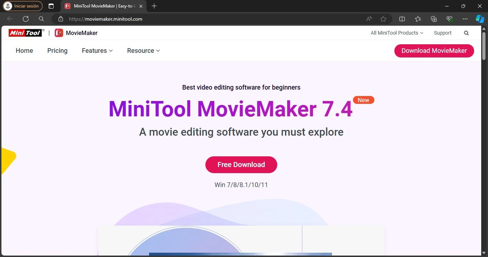Open Favorites list icon
Screen dimensions: 488x257
point(418,19)
